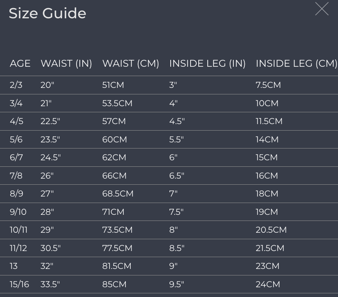Close the Size Guide dialog
This screenshot has width=338, height=297.
click(x=322, y=9)
